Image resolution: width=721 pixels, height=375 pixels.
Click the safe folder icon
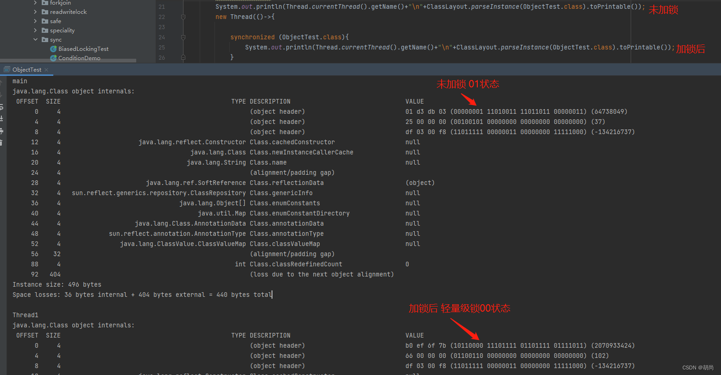(45, 21)
